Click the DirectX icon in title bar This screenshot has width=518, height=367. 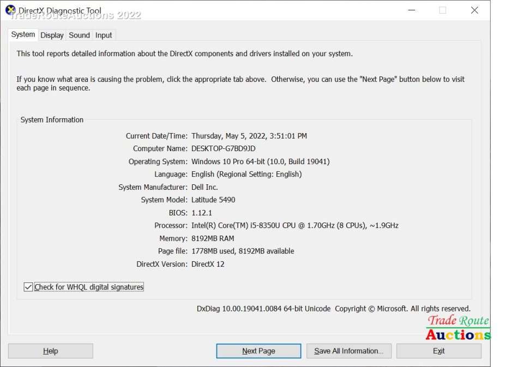point(10,10)
